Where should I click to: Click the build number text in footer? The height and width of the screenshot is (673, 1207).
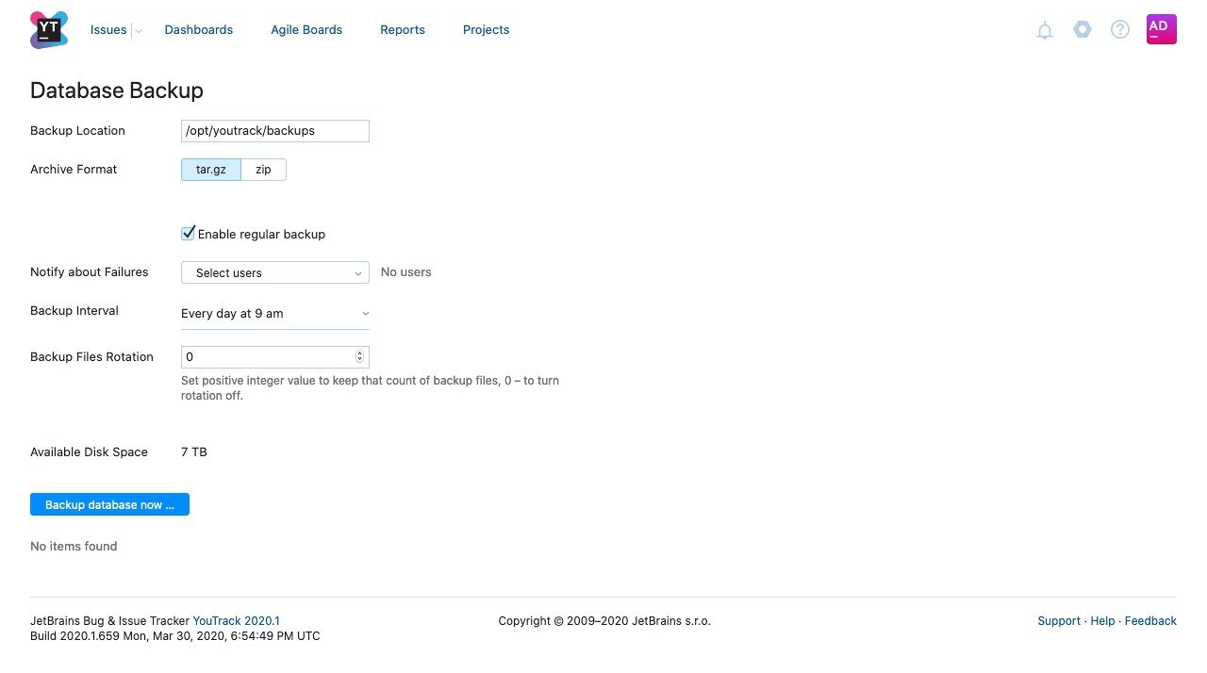coord(175,636)
